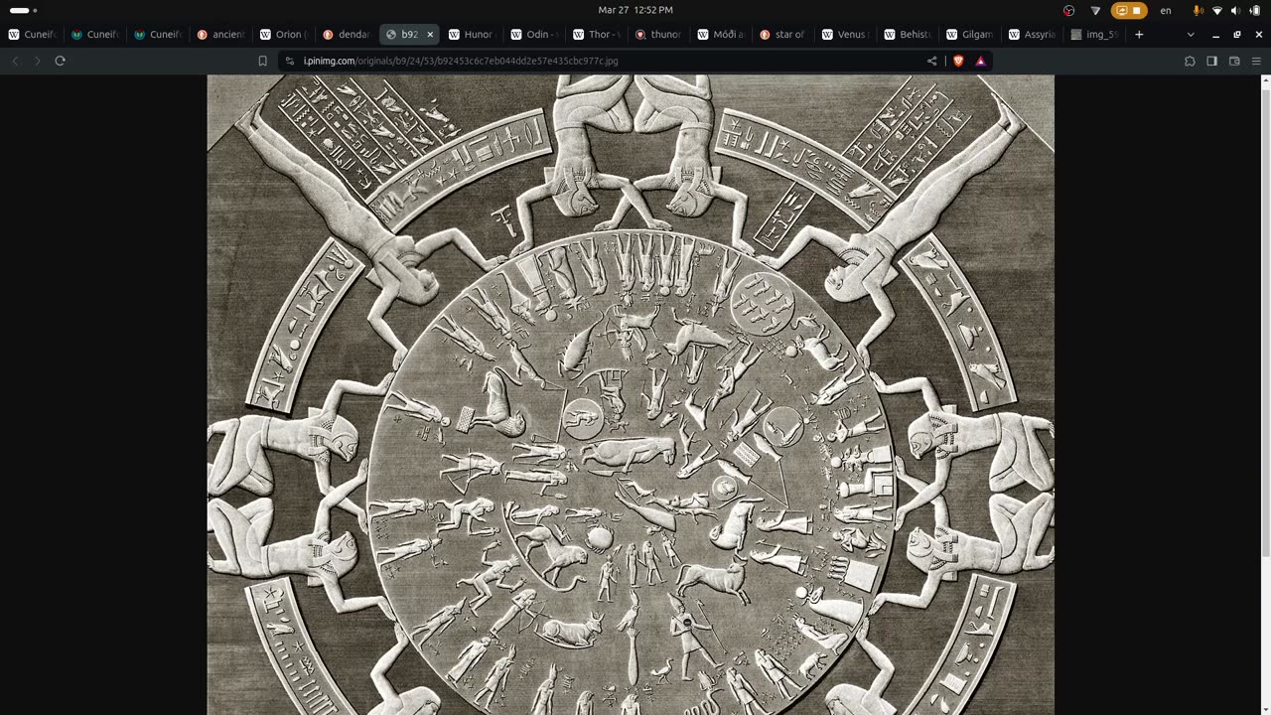Viewport: 1271px width, 715px height.
Task: Switch to the Gilgam tab
Action: click(x=971, y=34)
